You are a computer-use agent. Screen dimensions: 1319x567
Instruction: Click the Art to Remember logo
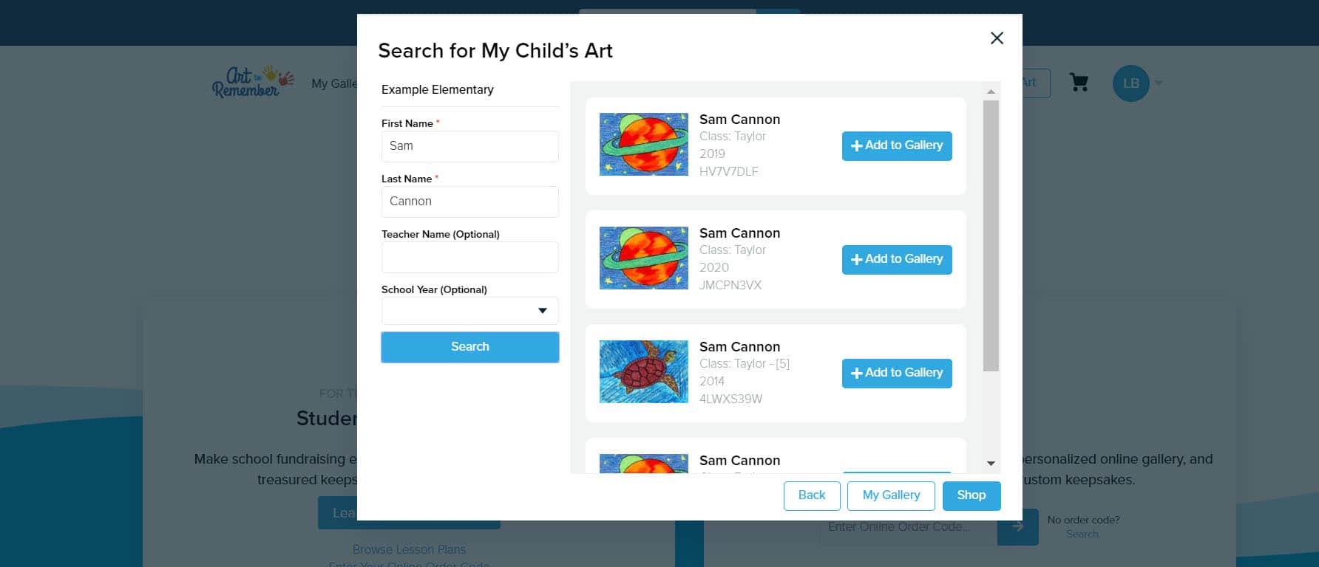point(252,82)
